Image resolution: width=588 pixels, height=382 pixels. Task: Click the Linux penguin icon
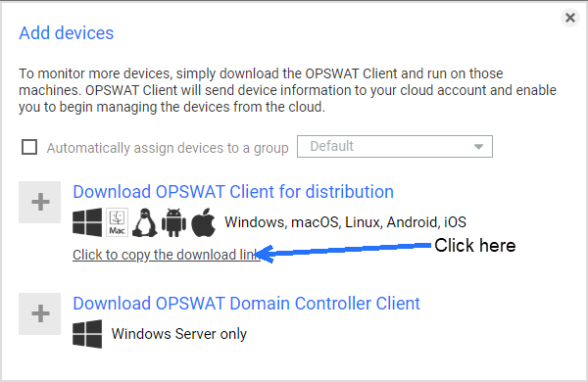(145, 222)
